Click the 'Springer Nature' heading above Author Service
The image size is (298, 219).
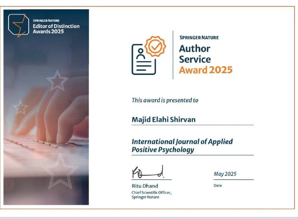(x=199, y=38)
